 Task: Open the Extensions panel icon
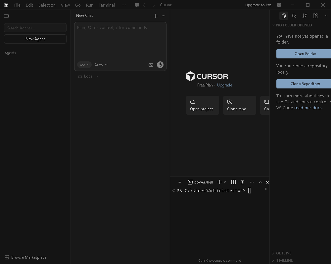pyautogui.click(x=315, y=16)
